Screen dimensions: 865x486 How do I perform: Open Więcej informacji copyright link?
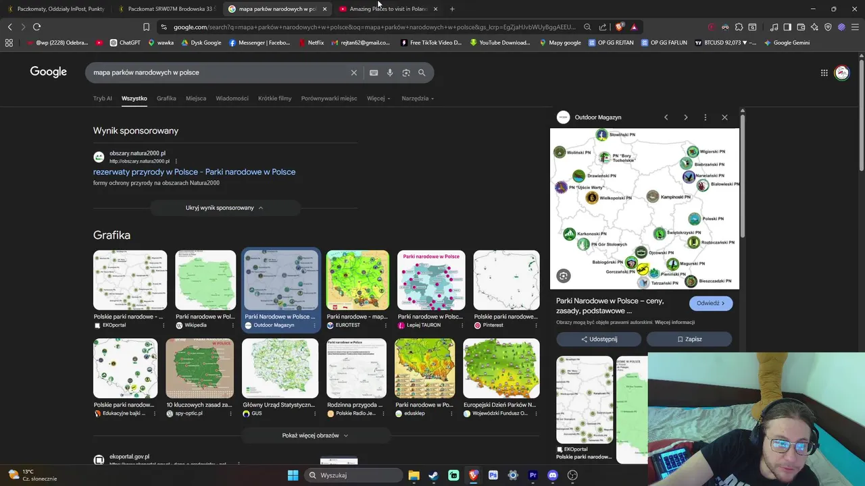(674, 323)
